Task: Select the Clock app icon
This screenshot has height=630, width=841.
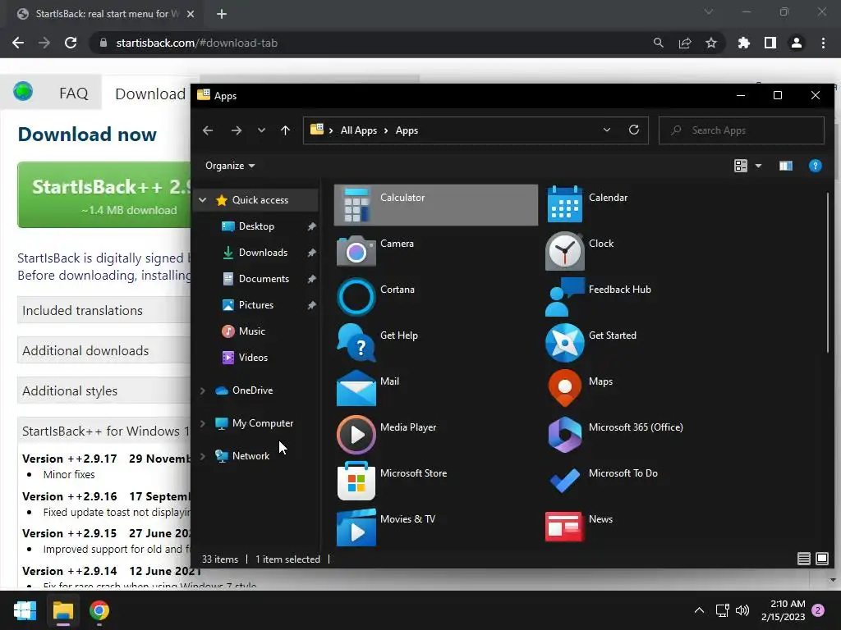Action: [x=565, y=251]
